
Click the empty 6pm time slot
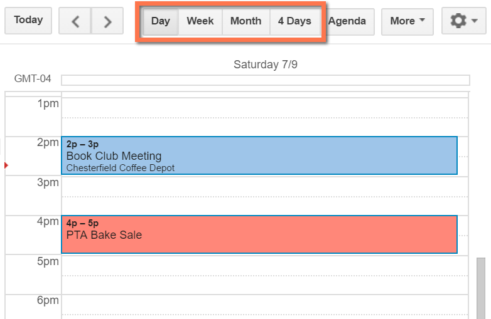(264, 305)
